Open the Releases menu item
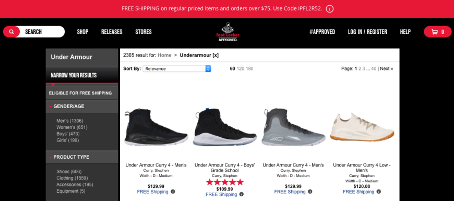Viewport: 454px width, 201px height. click(112, 32)
